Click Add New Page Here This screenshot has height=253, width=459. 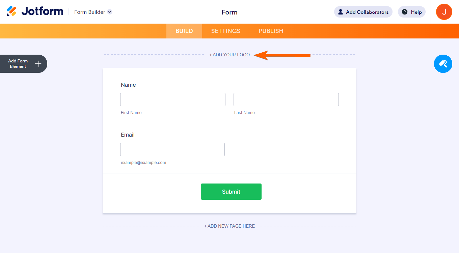click(230, 226)
